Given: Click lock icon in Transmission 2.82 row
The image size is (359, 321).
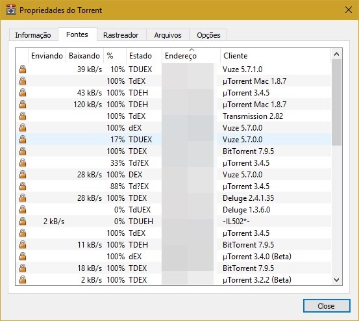Looking at the screenshot, I should pos(23,116).
